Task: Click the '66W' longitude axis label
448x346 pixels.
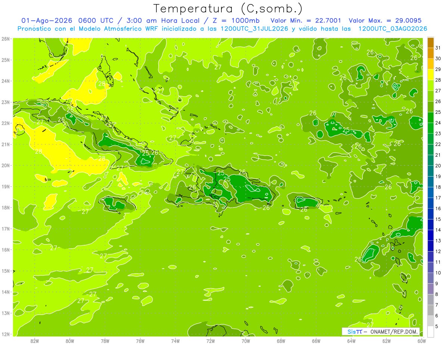Action: click(316, 340)
